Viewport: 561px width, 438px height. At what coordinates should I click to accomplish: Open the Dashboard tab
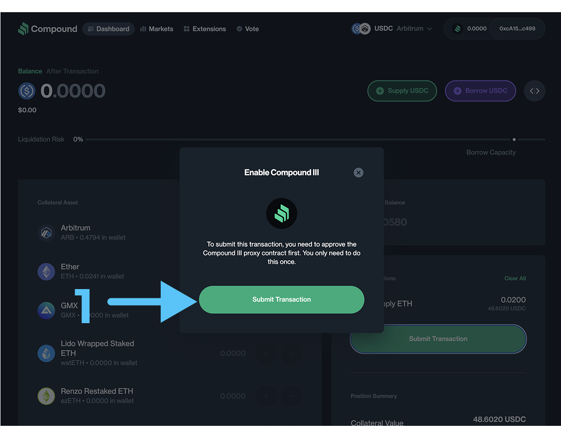click(108, 29)
